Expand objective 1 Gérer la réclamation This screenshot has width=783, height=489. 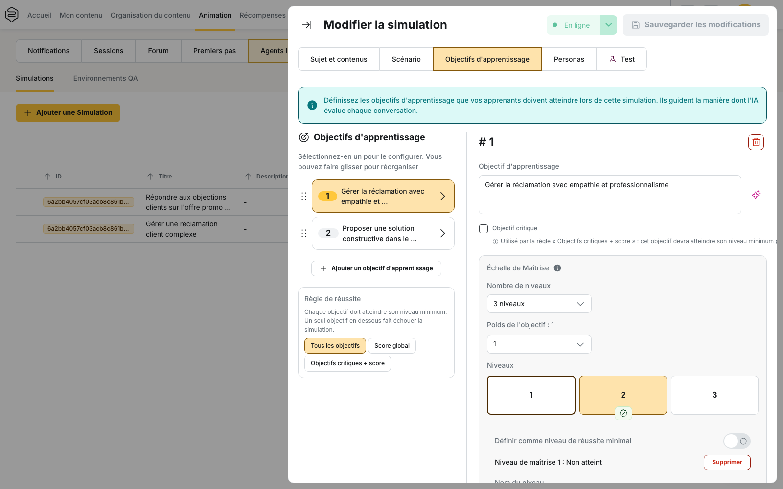click(x=383, y=196)
